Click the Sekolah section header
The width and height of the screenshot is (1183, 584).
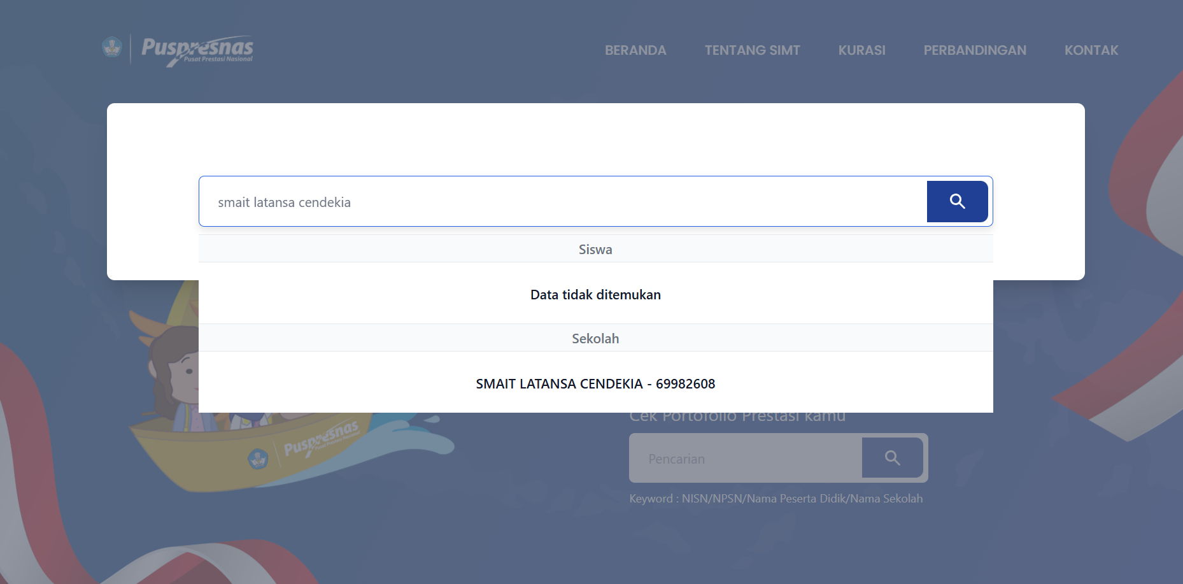click(x=595, y=339)
